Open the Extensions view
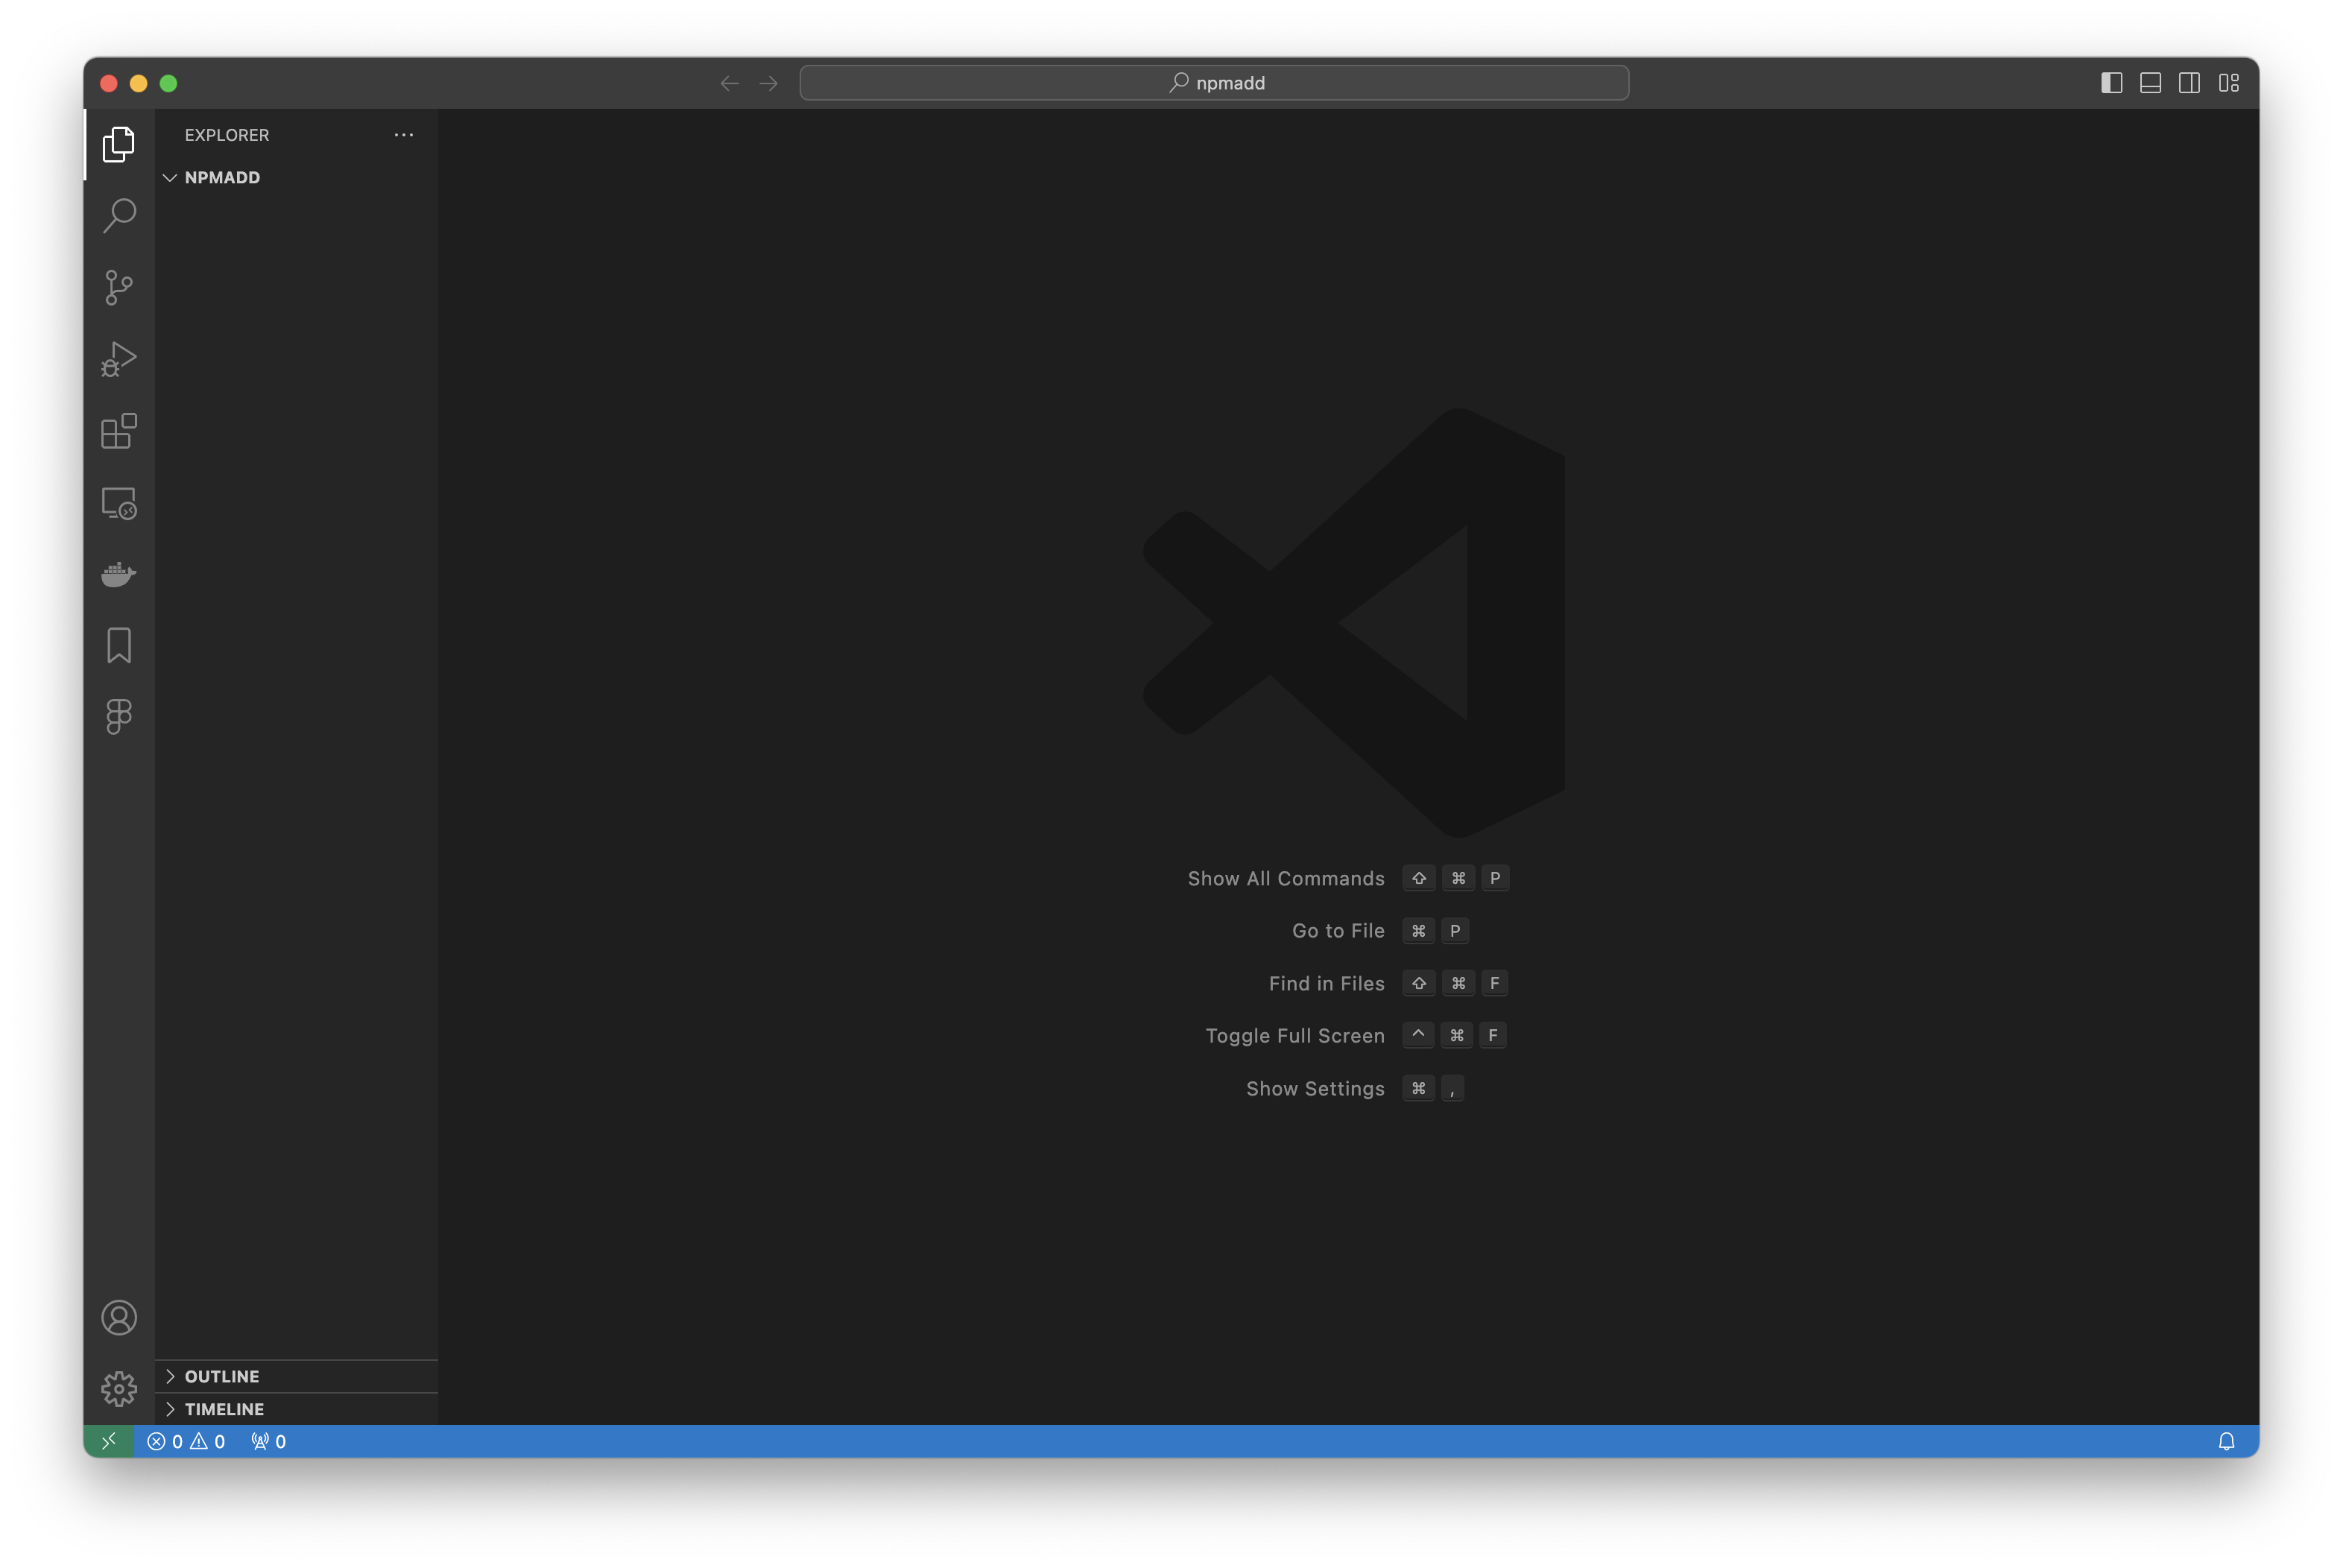Image resolution: width=2343 pixels, height=1568 pixels. click(119, 431)
